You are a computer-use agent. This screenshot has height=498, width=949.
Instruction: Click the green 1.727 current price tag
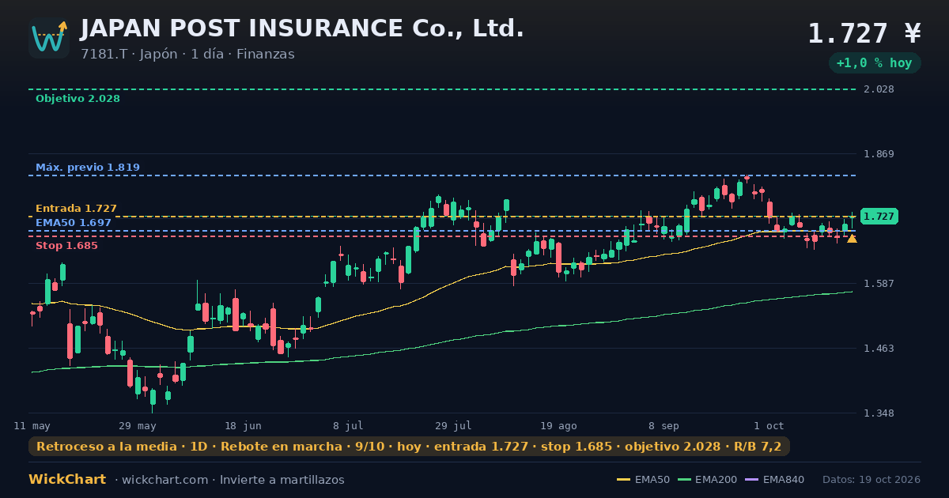point(879,217)
